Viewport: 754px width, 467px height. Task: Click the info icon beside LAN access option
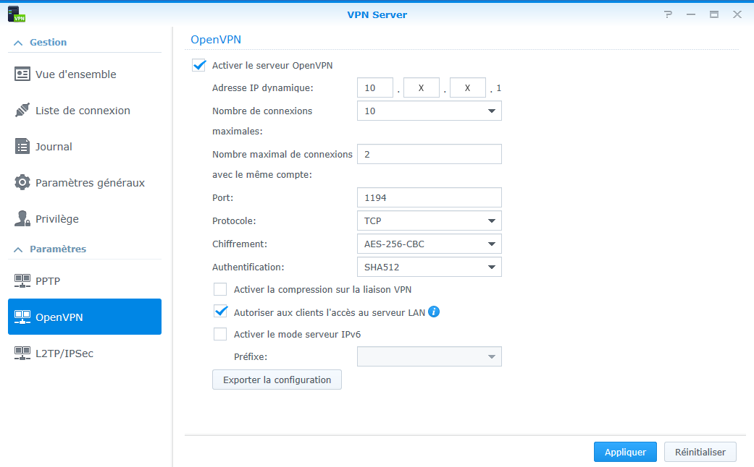434,312
